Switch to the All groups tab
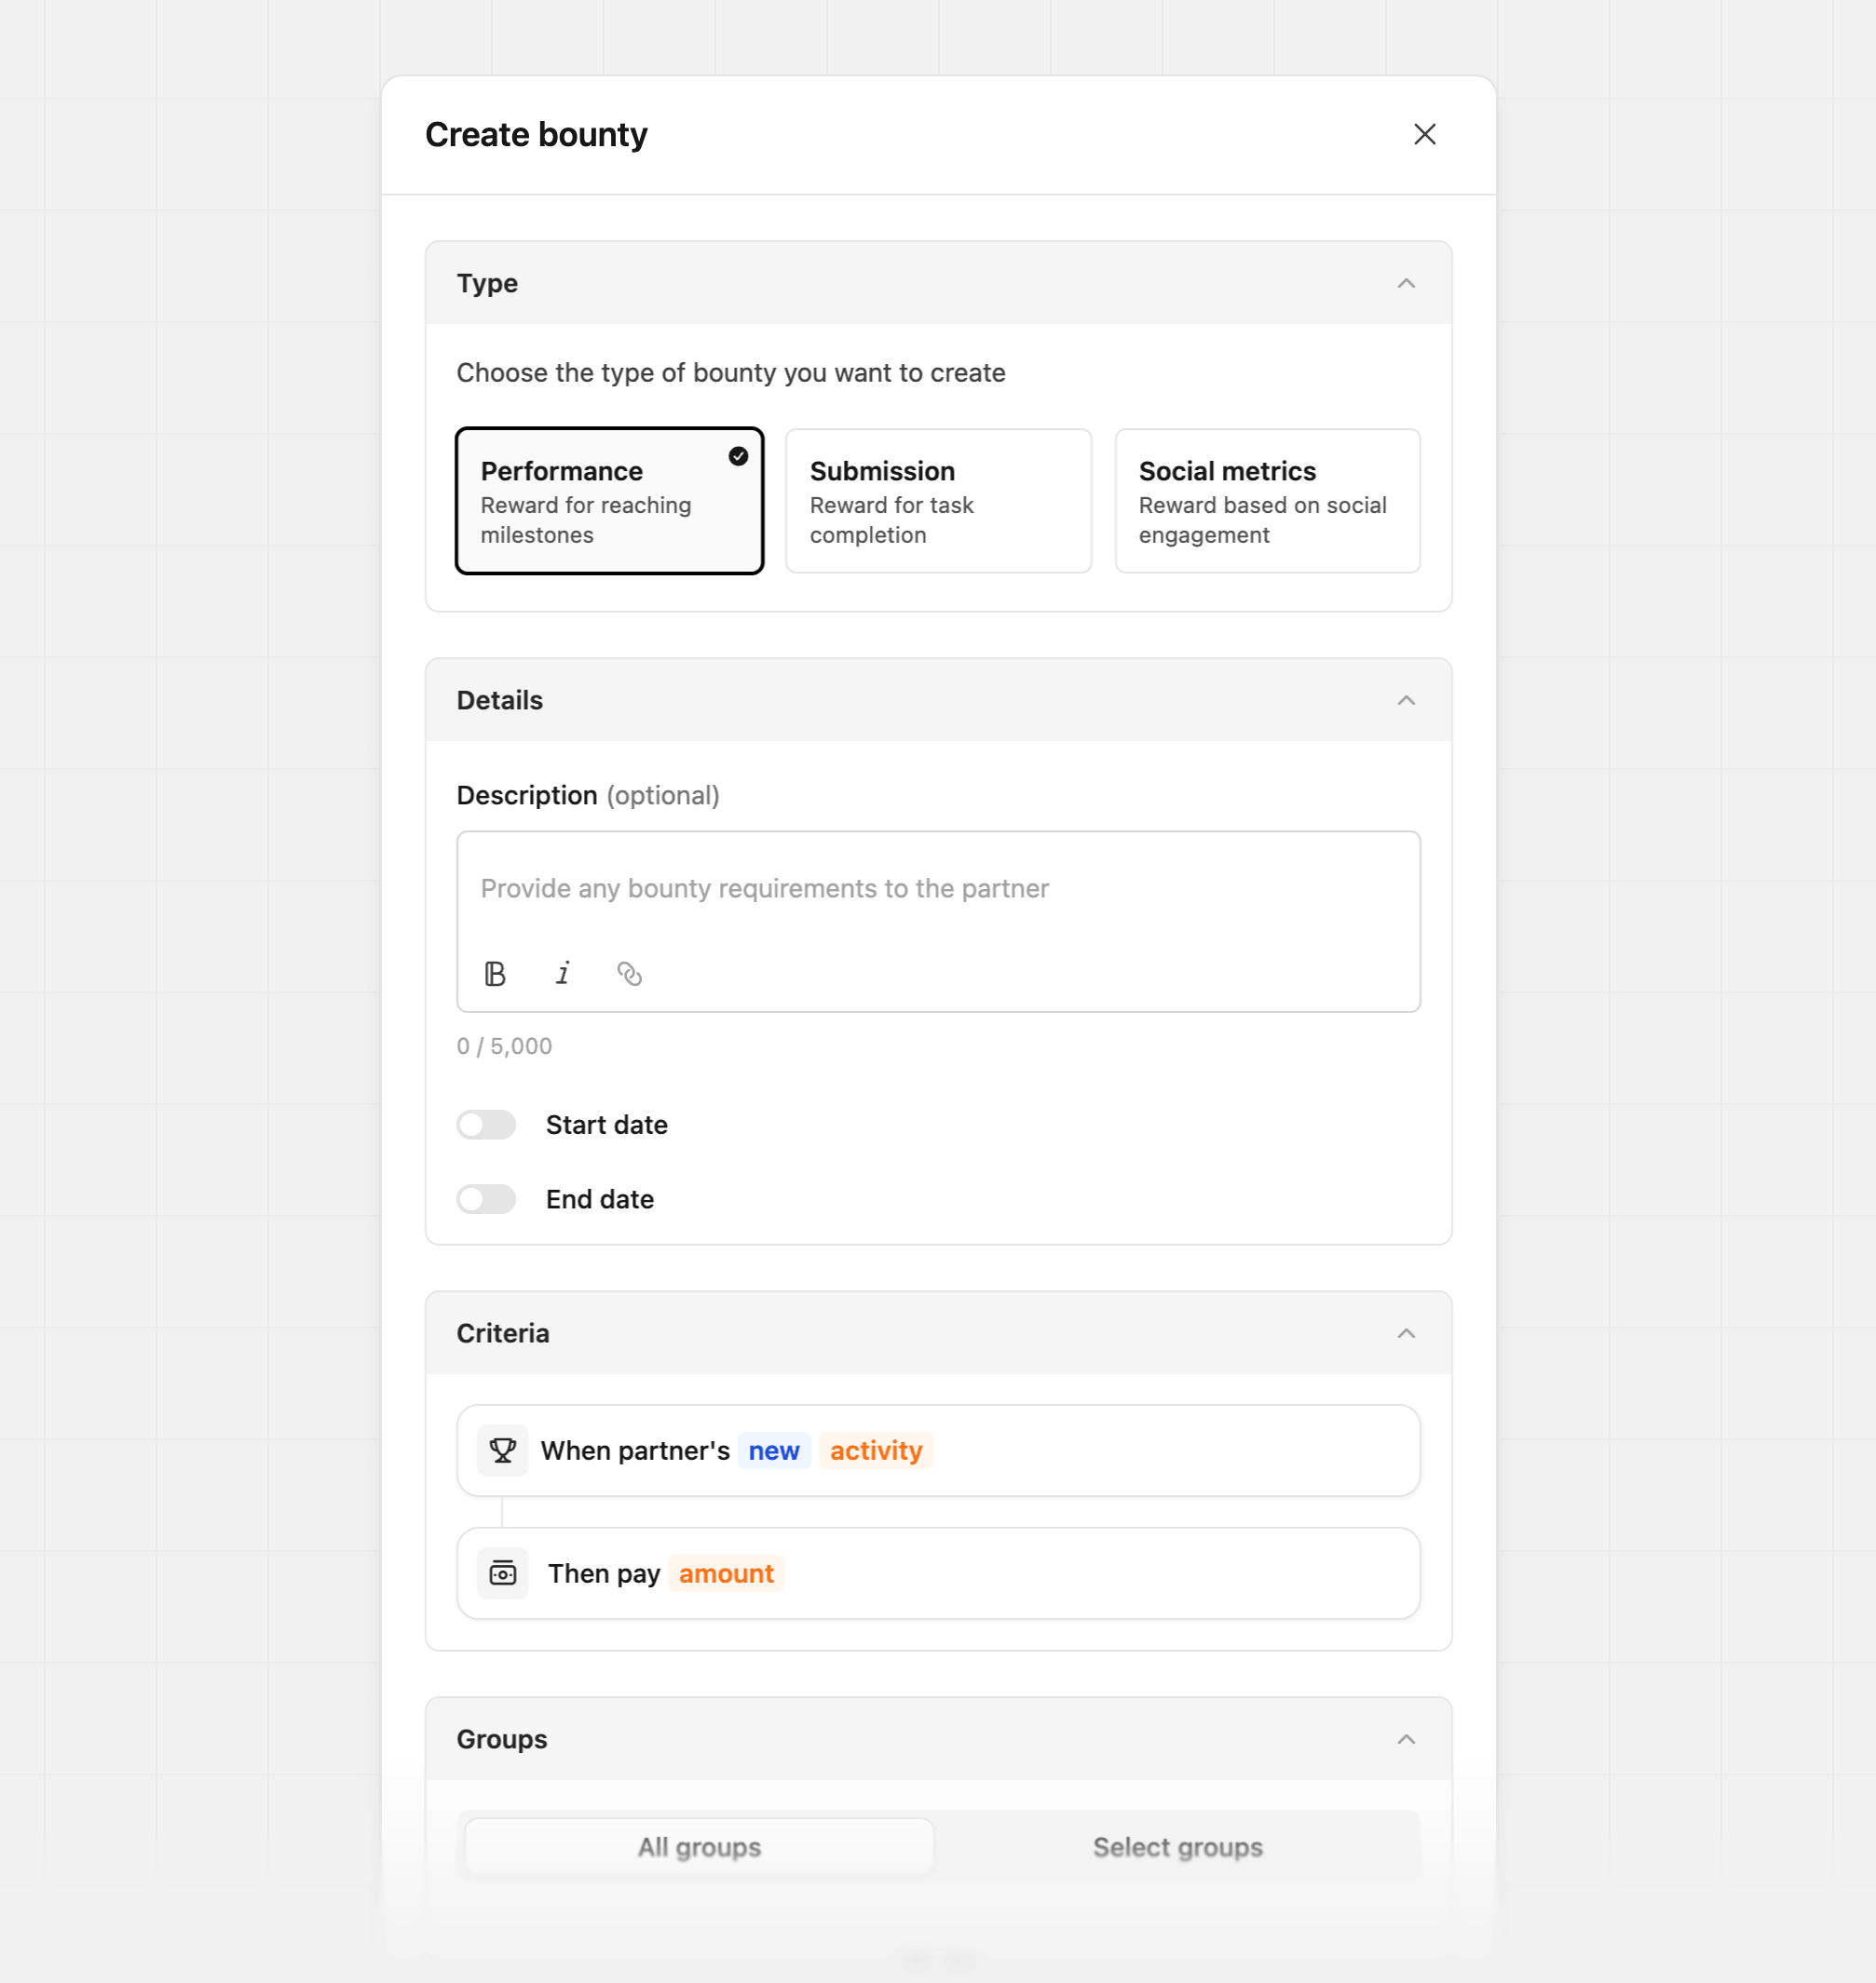The width and height of the screenshot is (1876, 1983). [x=700, y=1847]
